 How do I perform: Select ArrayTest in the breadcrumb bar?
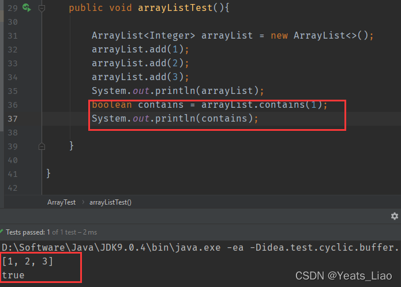coord(61,202)
